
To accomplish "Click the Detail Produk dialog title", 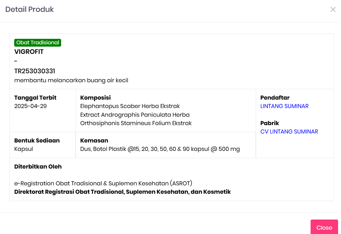I will click(x=30, y=9).
